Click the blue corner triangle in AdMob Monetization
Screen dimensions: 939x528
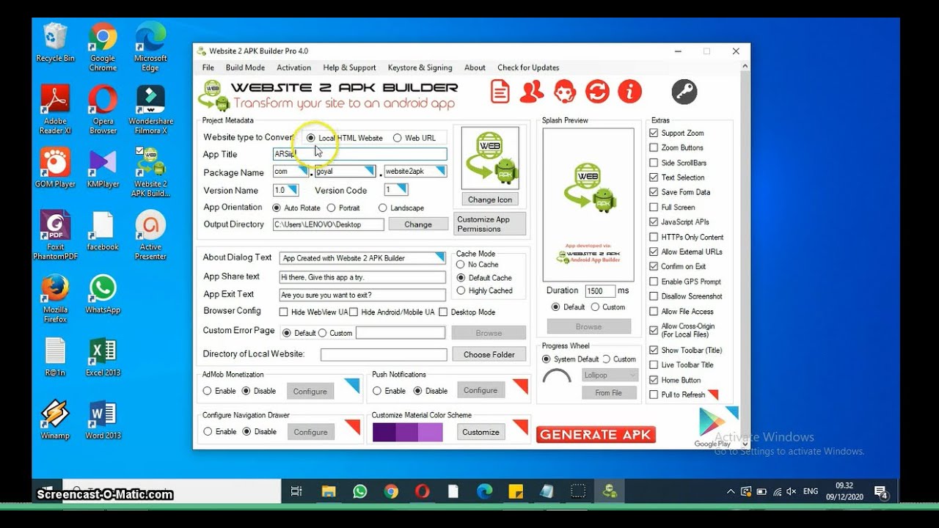(352, 385)
